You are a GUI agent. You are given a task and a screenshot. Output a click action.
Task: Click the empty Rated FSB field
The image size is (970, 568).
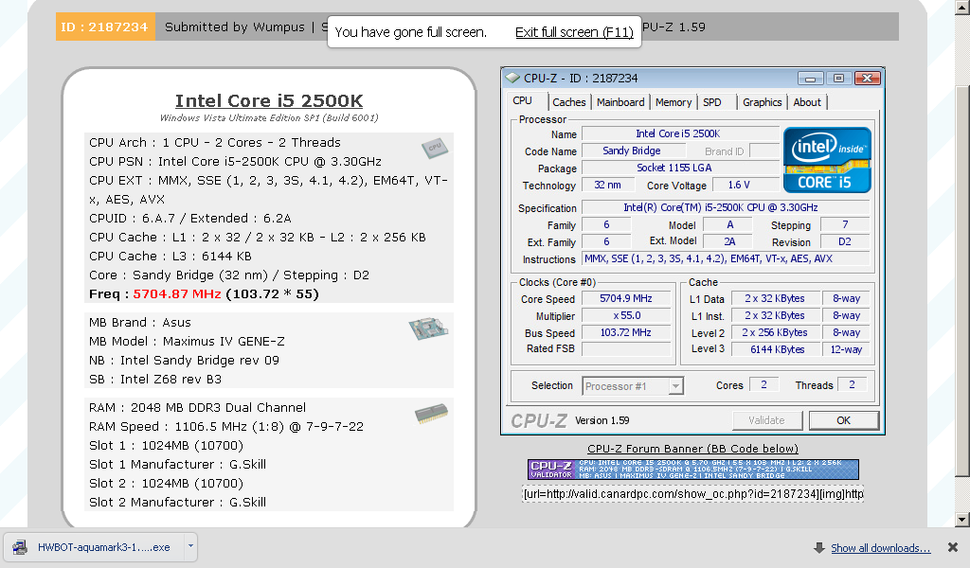coord(626,349)
